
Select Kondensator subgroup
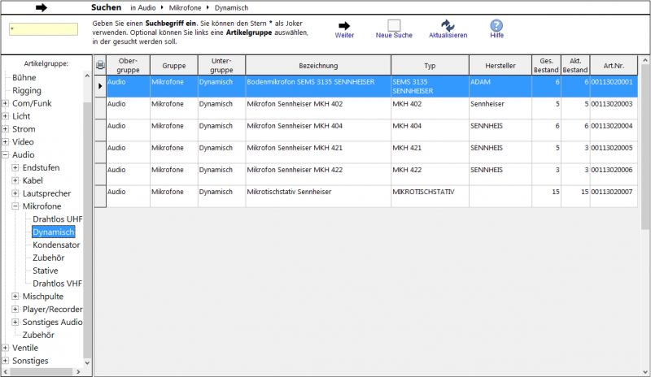point(56,245)
